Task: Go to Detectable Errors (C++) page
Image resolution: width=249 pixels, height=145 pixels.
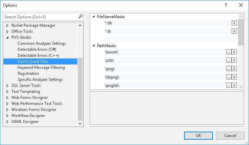Action: point(38,55)
